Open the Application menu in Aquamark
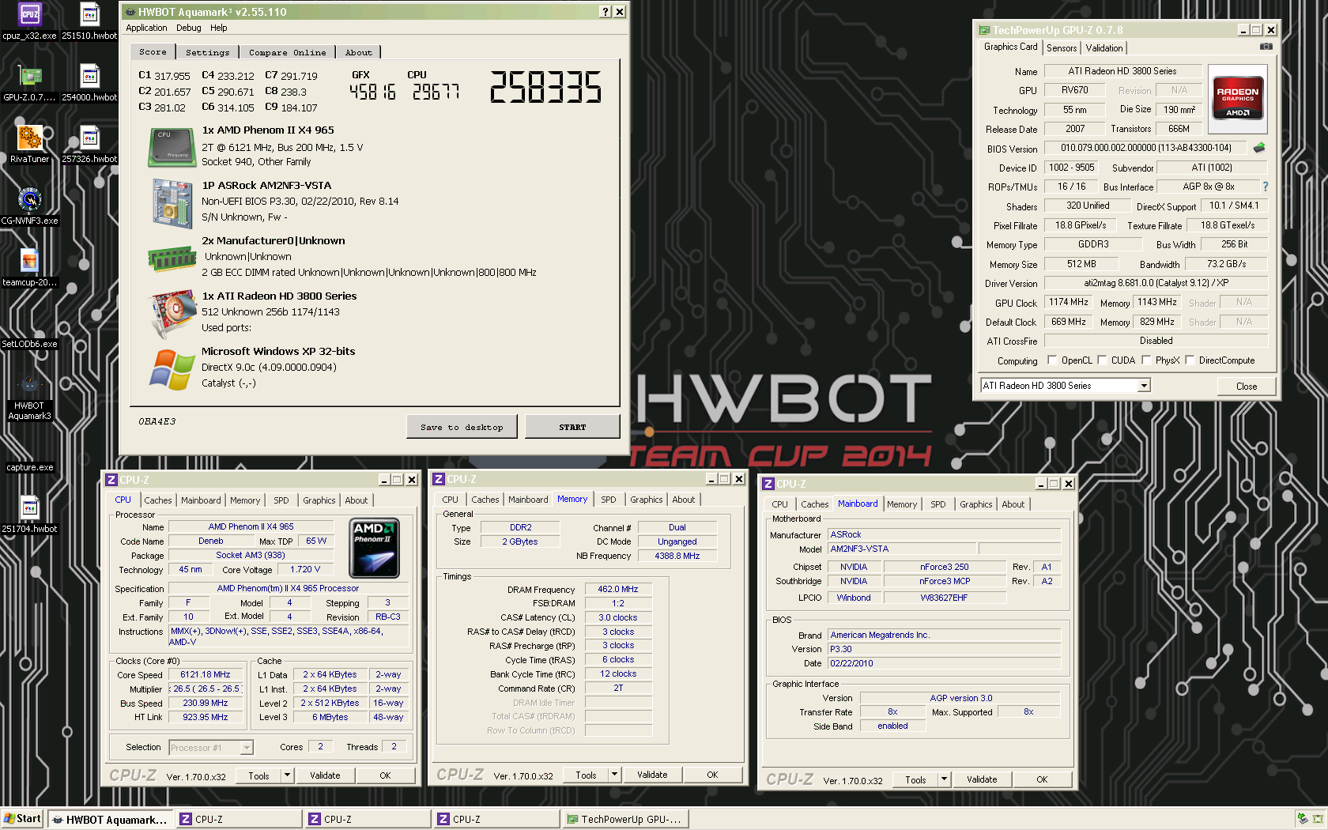 pos(146,28)
